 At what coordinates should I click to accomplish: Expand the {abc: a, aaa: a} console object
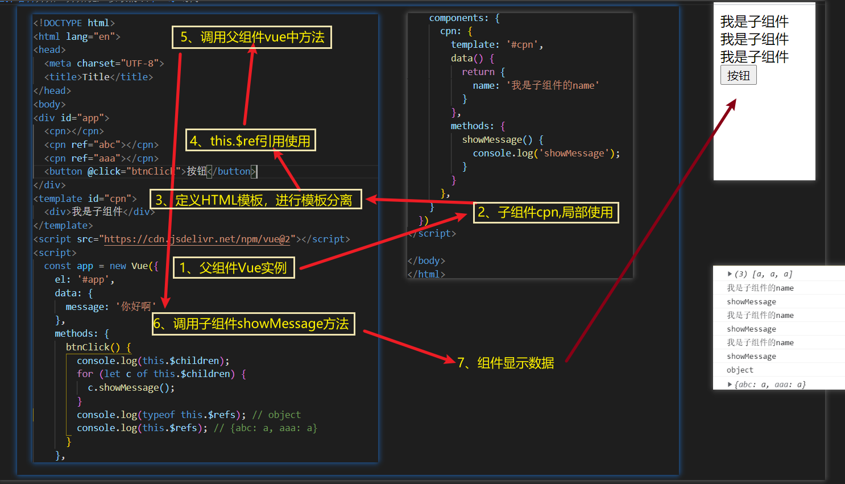pos(730,384)
